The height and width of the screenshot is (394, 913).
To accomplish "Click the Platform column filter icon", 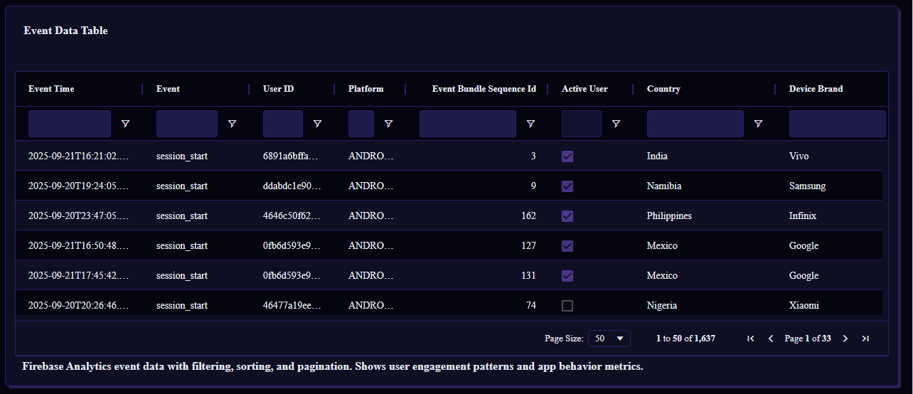I will (x=388, y=124).
